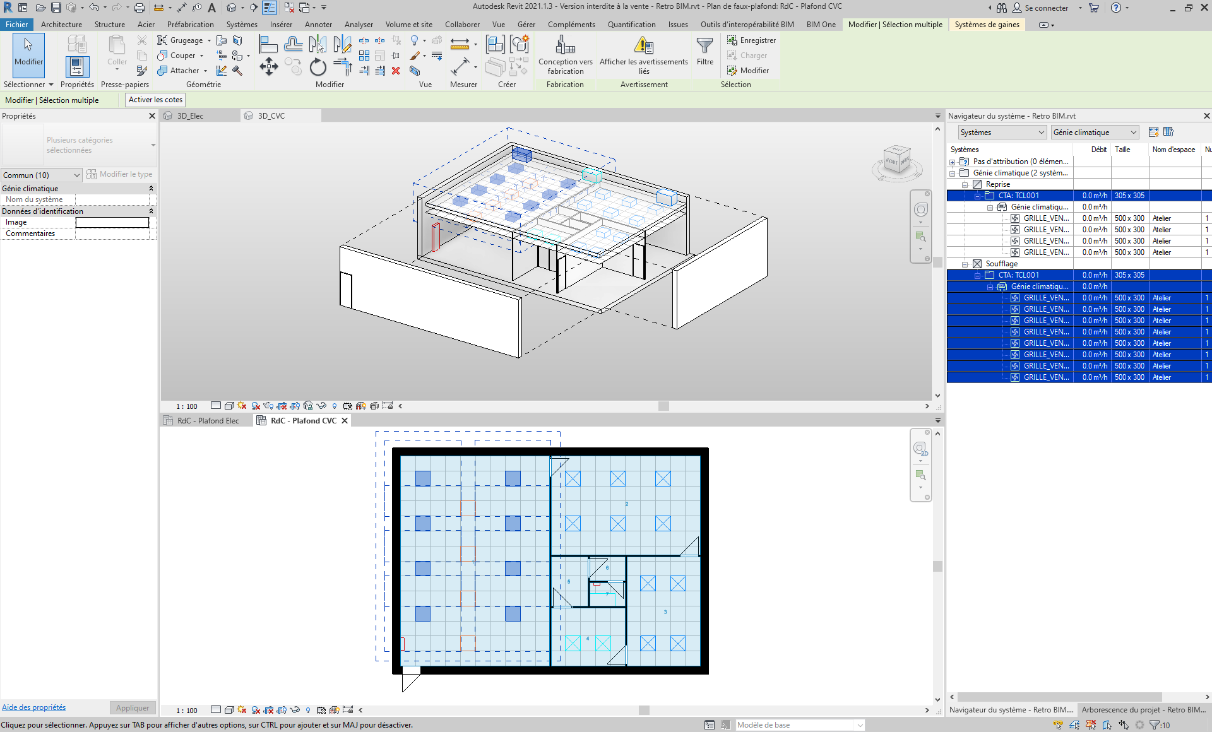Click the Image property input field

coord(112,222)
